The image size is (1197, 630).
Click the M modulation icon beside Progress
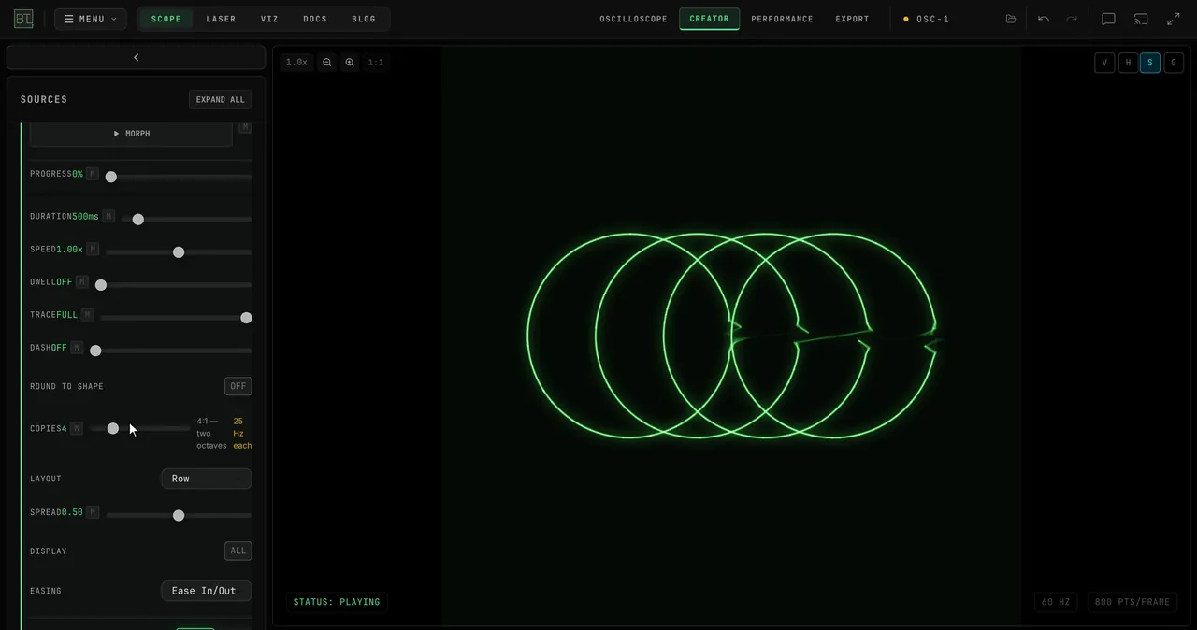[x=92, y=174]
